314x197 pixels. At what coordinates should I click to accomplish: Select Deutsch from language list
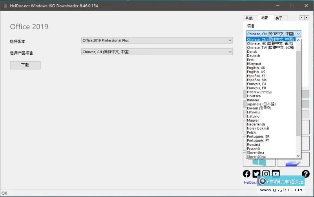click(254, 56)
